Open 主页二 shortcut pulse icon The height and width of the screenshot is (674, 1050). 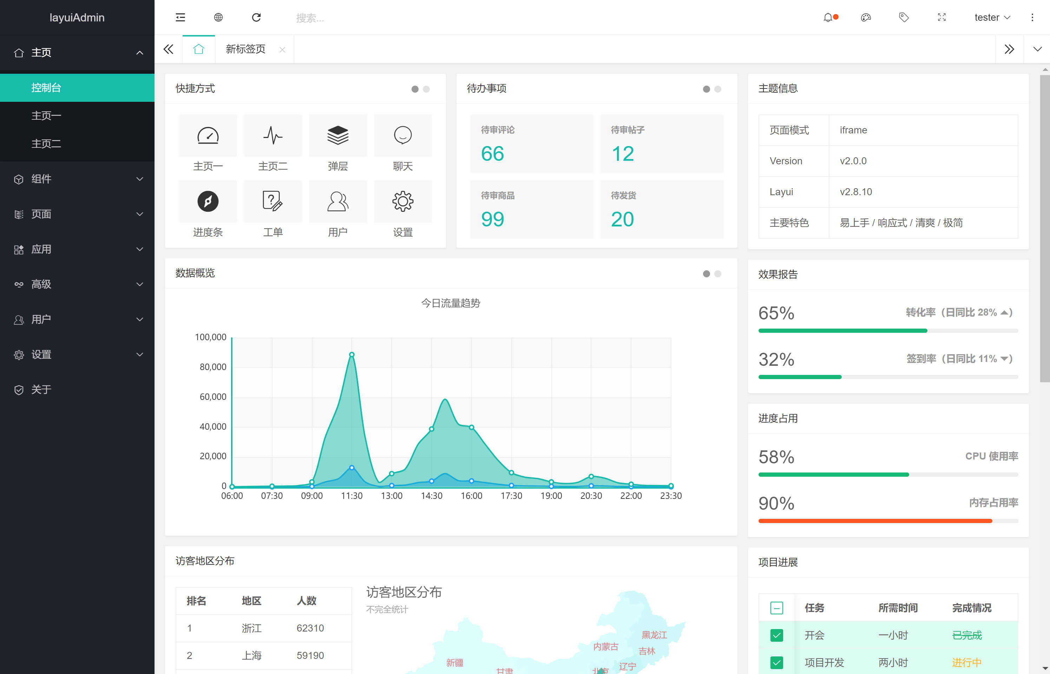click(x=273, y=135)
